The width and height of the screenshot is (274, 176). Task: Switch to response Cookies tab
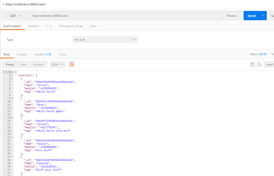point(22,54)
